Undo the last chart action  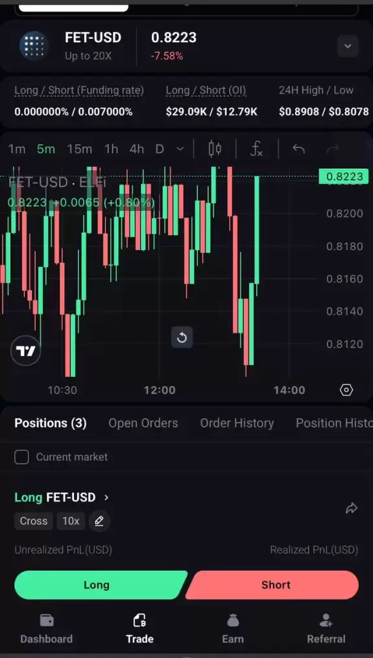[298, 149]
